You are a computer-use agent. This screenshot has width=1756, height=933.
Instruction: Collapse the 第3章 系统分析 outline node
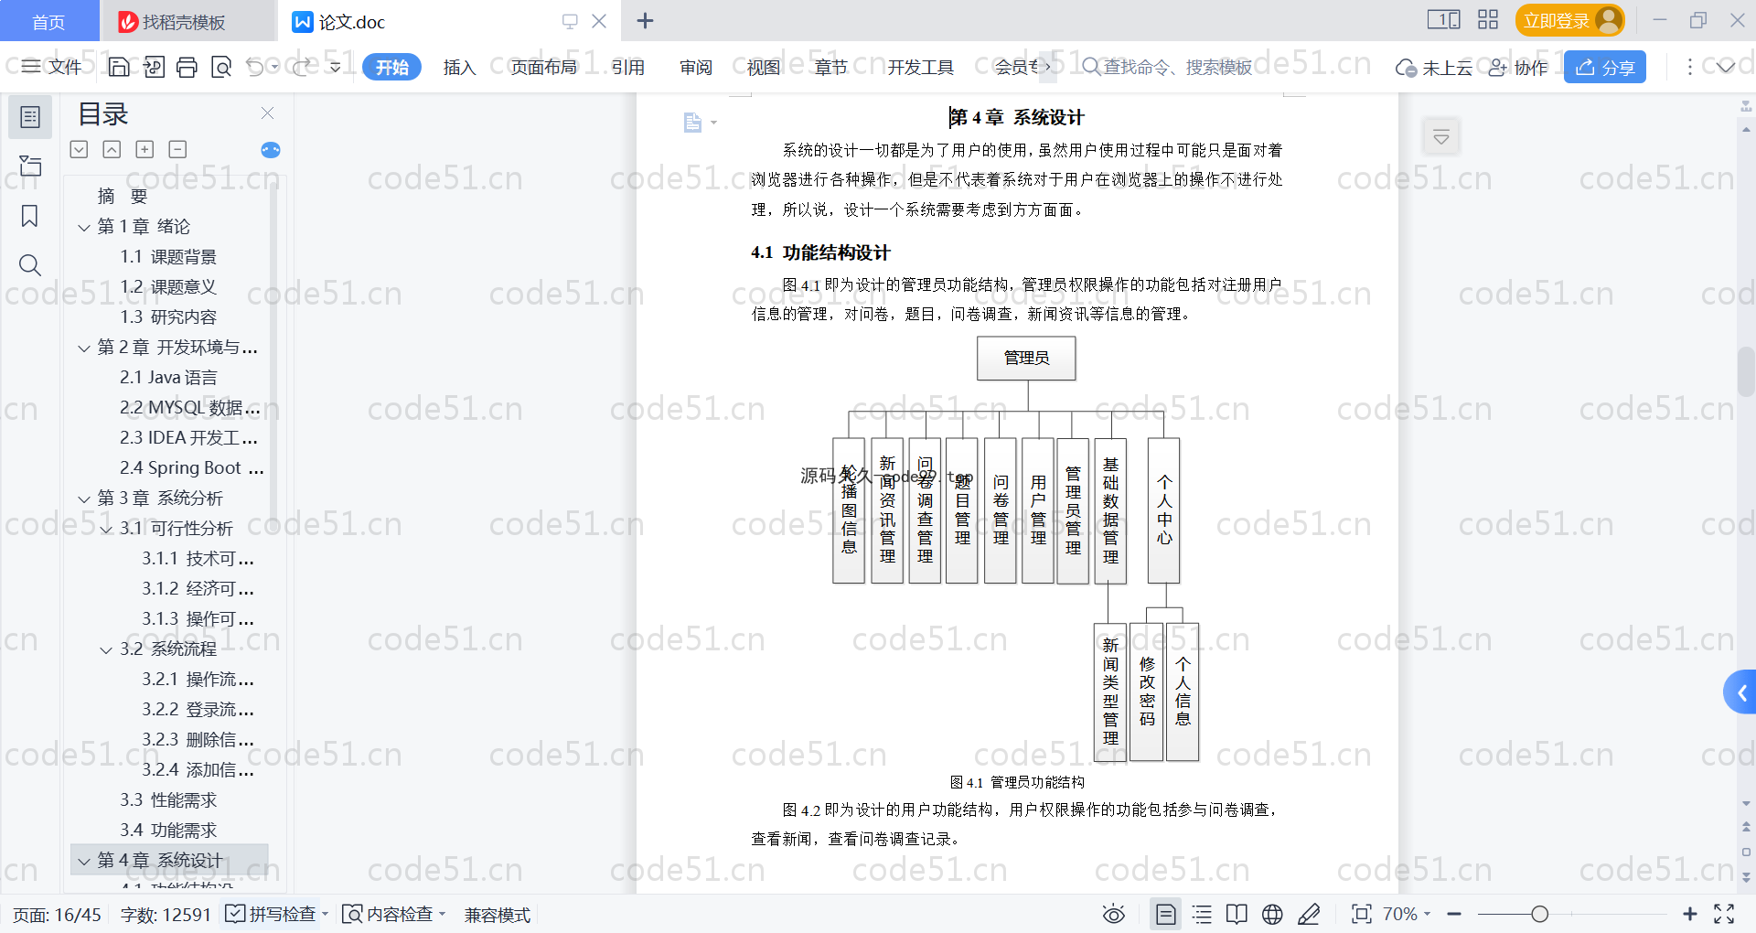pos(84,499)
